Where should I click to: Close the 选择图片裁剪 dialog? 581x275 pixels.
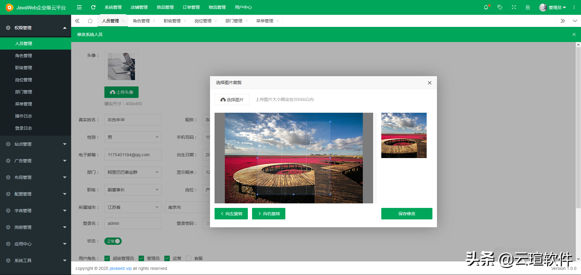click(x=430, y=83)
